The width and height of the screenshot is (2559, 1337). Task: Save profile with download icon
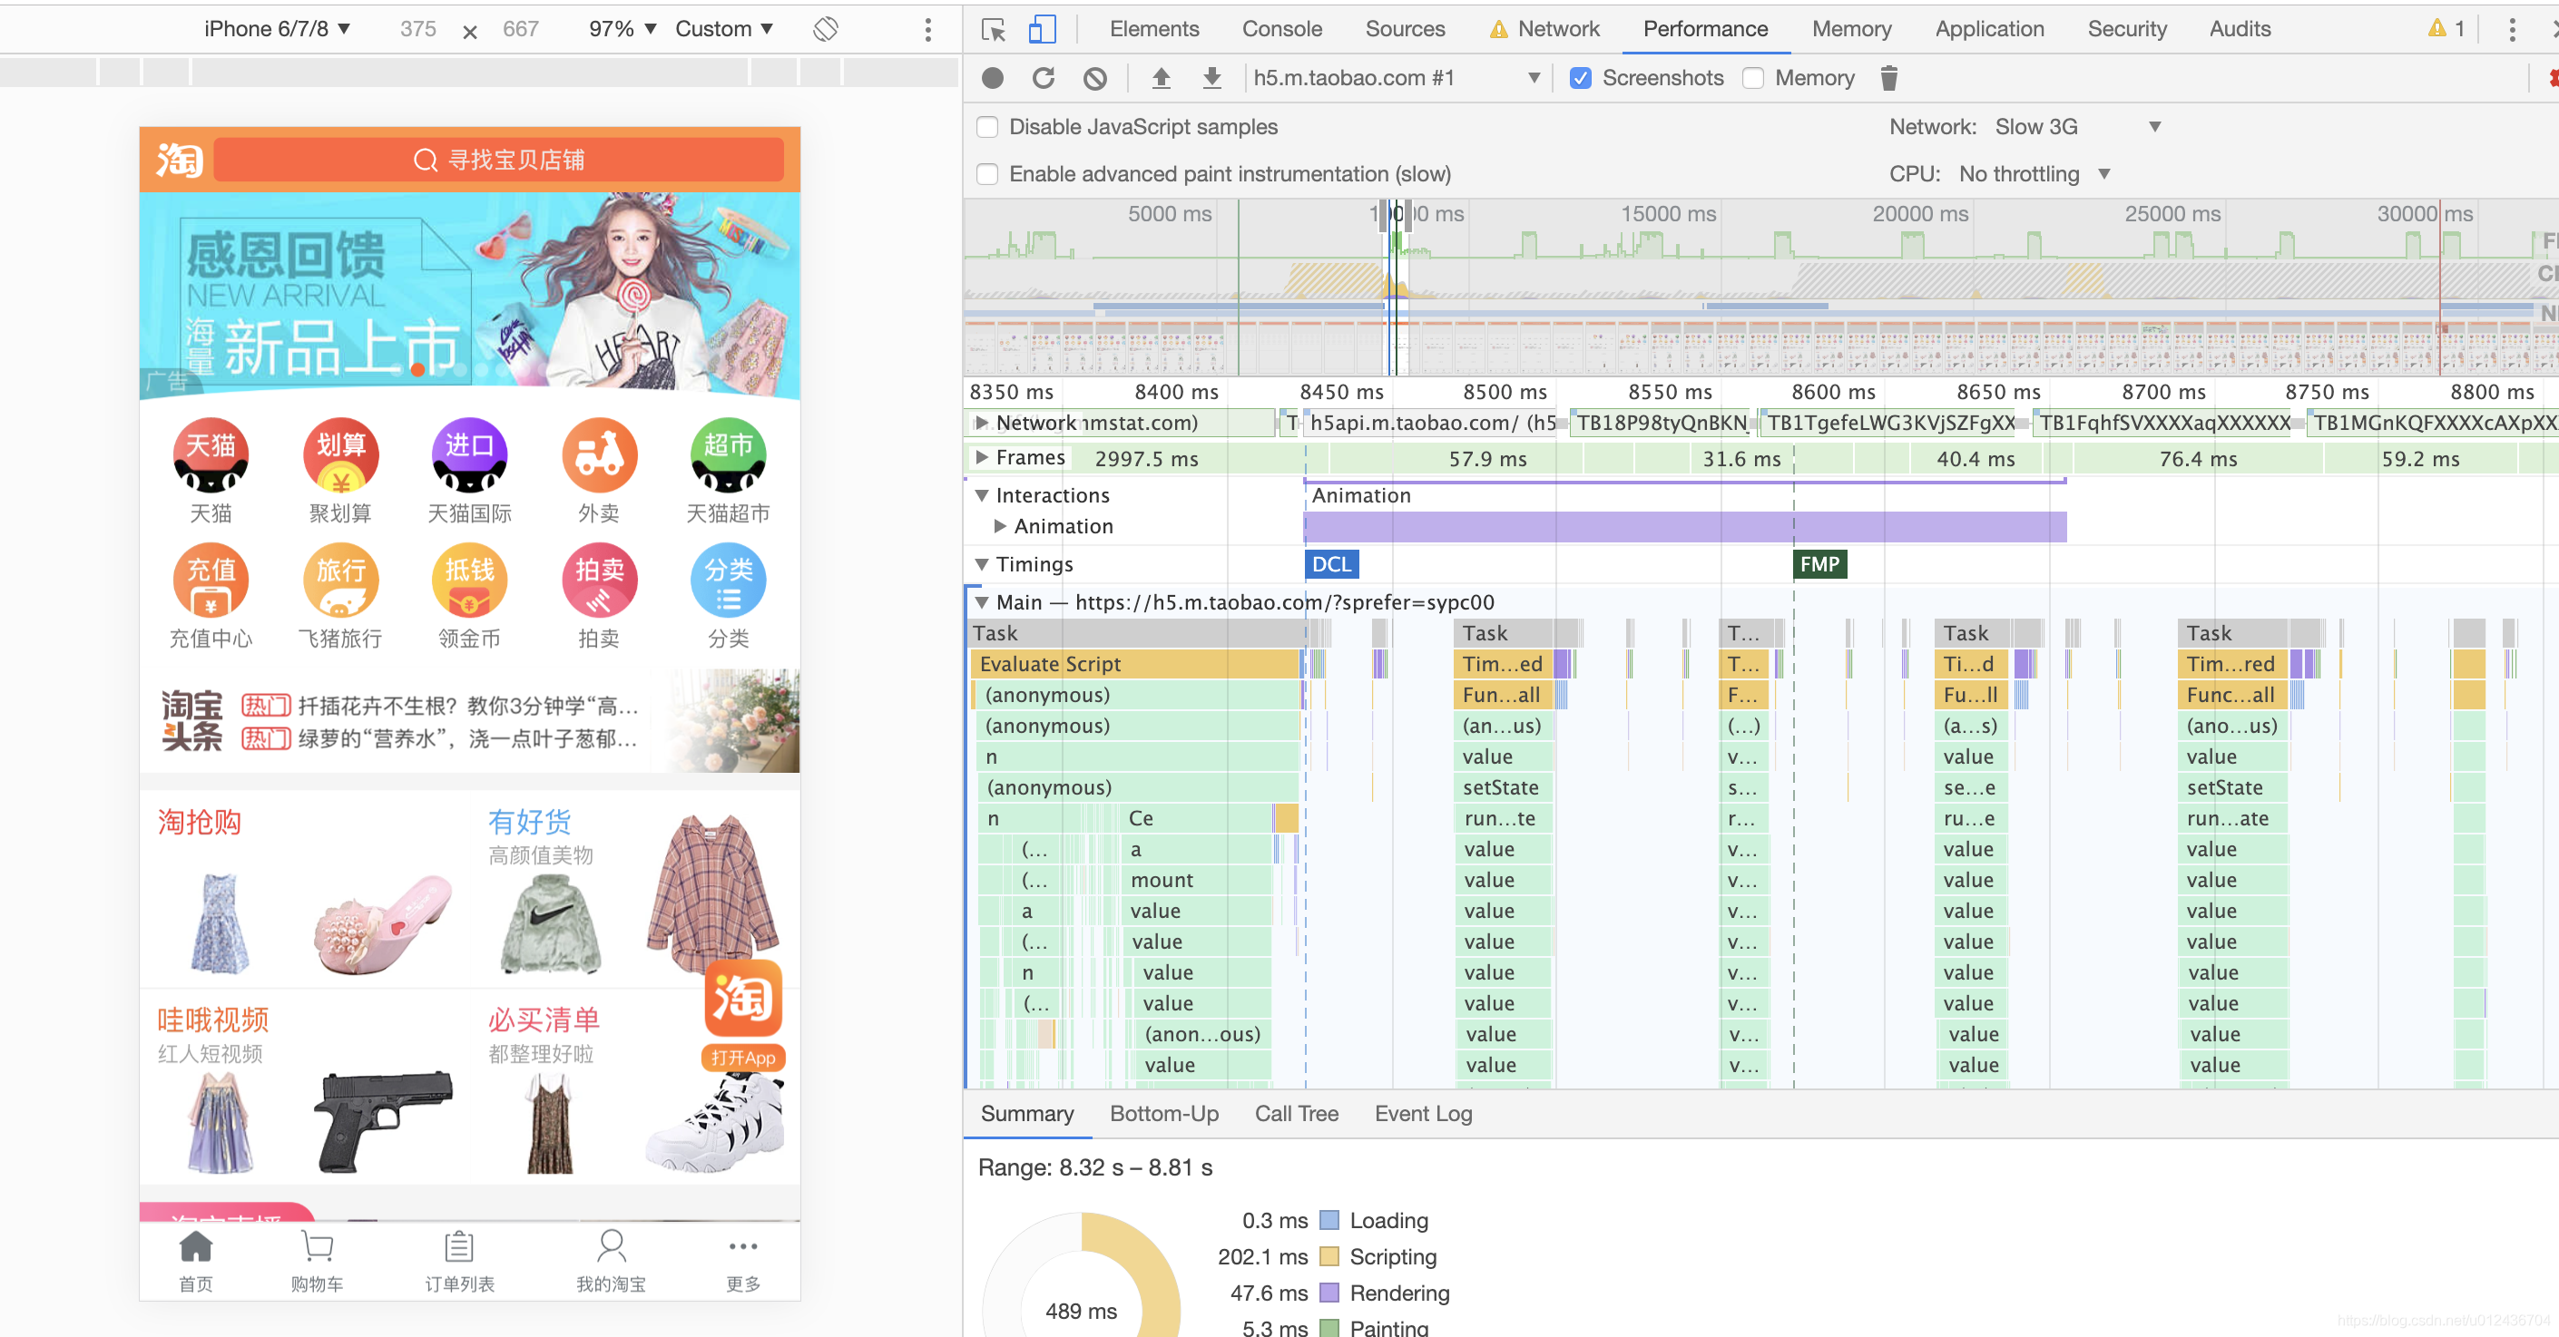(x=1211, y=79)
